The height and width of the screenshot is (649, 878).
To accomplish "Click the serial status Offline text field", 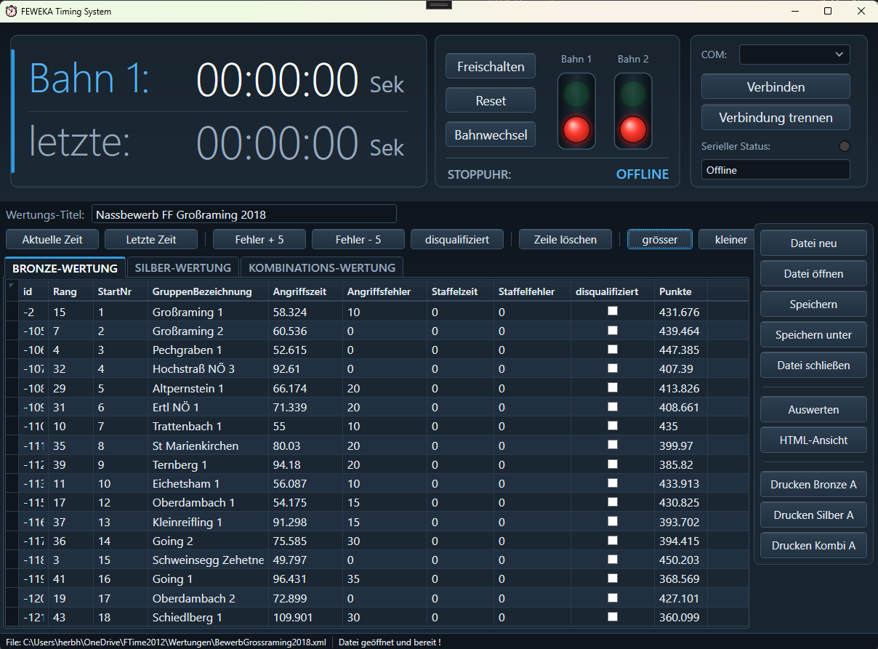I will click(x=776, y=169).
